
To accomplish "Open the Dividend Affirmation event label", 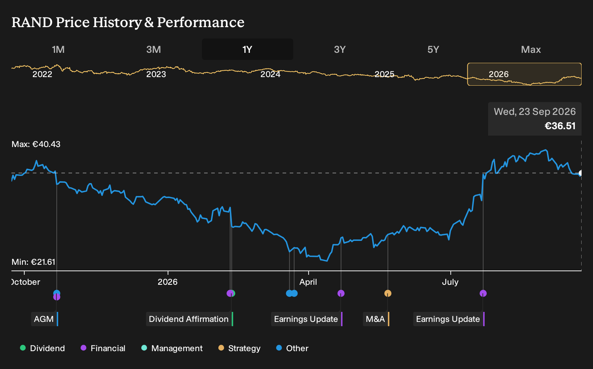I will pyautogui.click(x=189, y=319).
